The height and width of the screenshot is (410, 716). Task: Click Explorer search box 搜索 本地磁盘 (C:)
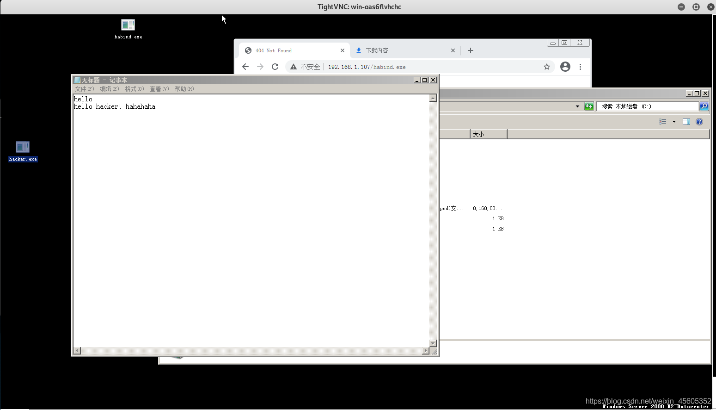coord(647,106)
